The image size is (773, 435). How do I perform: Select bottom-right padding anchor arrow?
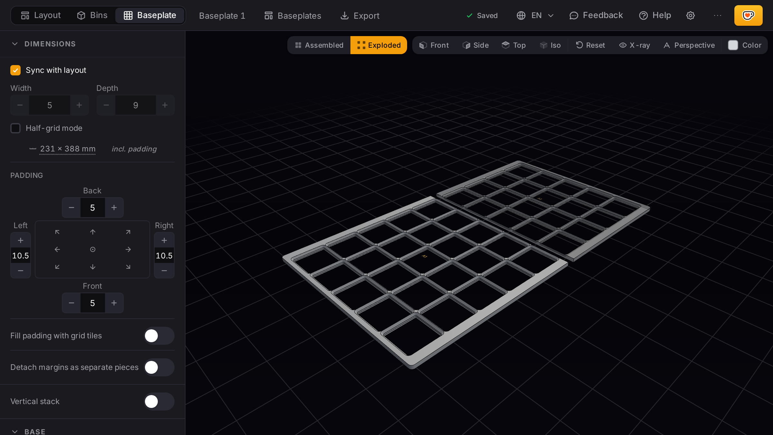click(128, 267)
